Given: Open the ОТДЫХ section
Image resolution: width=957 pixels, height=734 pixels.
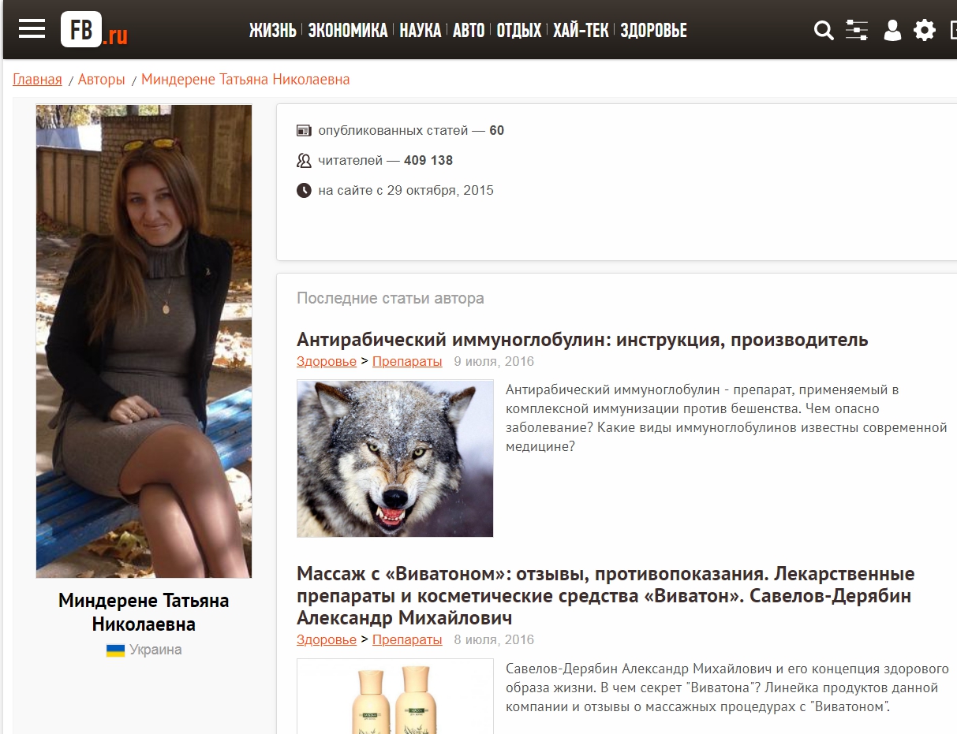Looking at the screenshot, I should (519, 30).
